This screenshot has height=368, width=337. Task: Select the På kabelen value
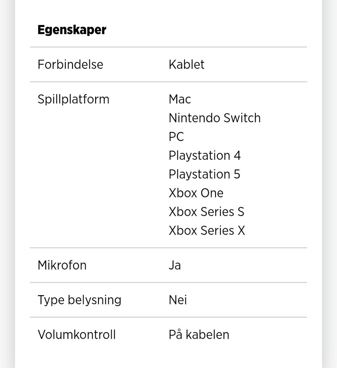(199, 334)
